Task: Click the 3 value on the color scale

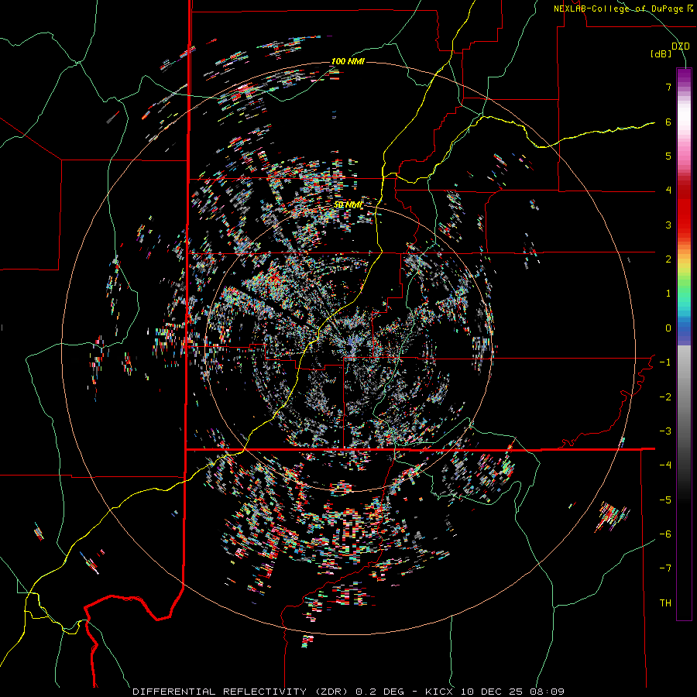Action: [x=668, y=225]
